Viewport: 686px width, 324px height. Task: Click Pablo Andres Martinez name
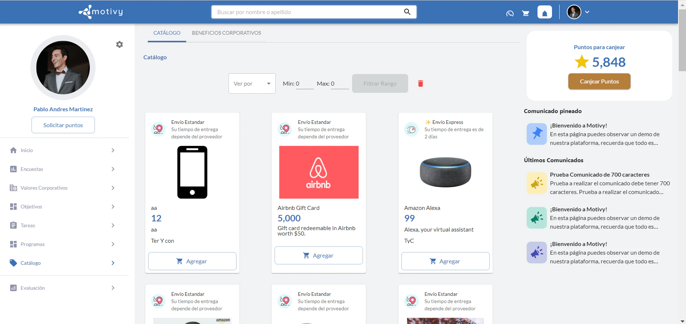click(x=63, y=109)
